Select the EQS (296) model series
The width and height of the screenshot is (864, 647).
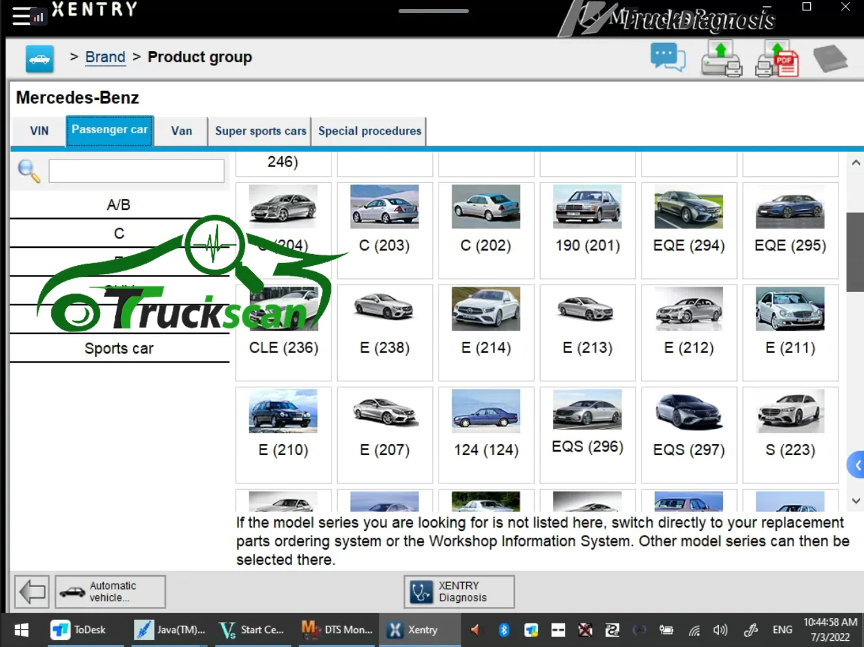coord(588,435)
